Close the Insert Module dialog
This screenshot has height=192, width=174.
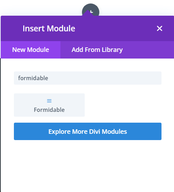tap(159, 29)
